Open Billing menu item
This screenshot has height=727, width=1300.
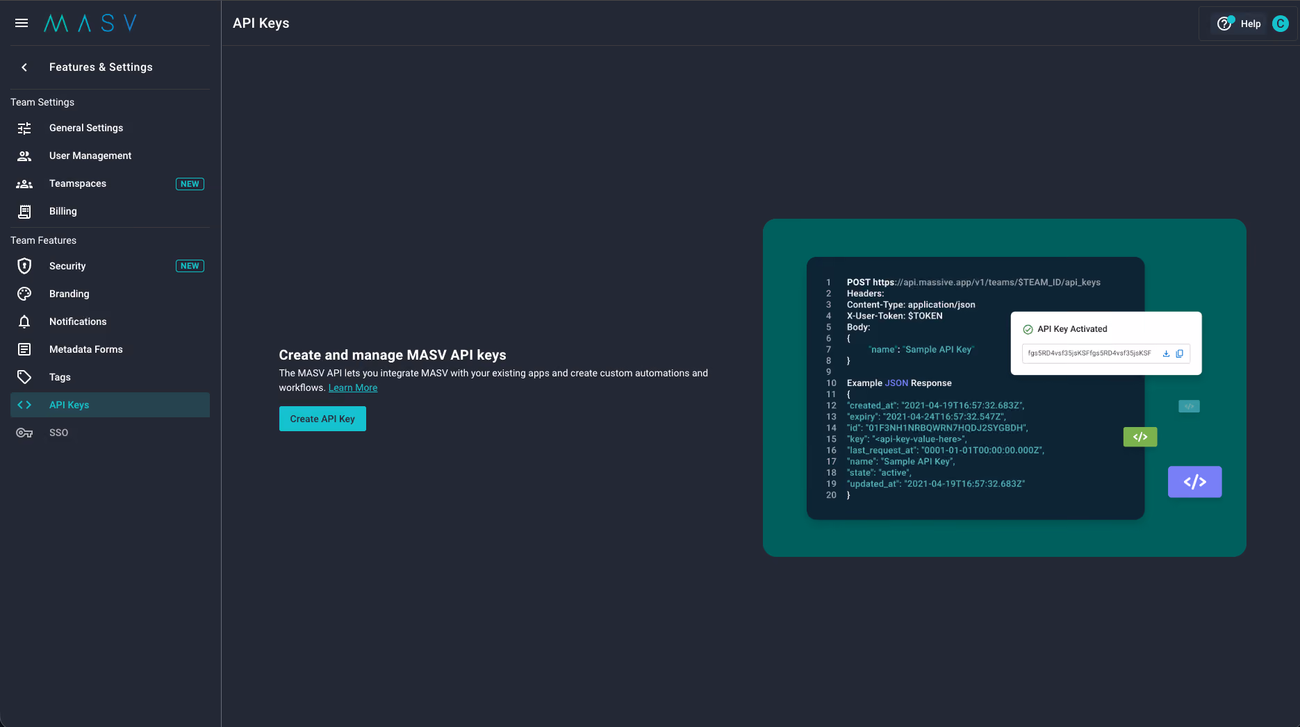[x=110, y=211]
